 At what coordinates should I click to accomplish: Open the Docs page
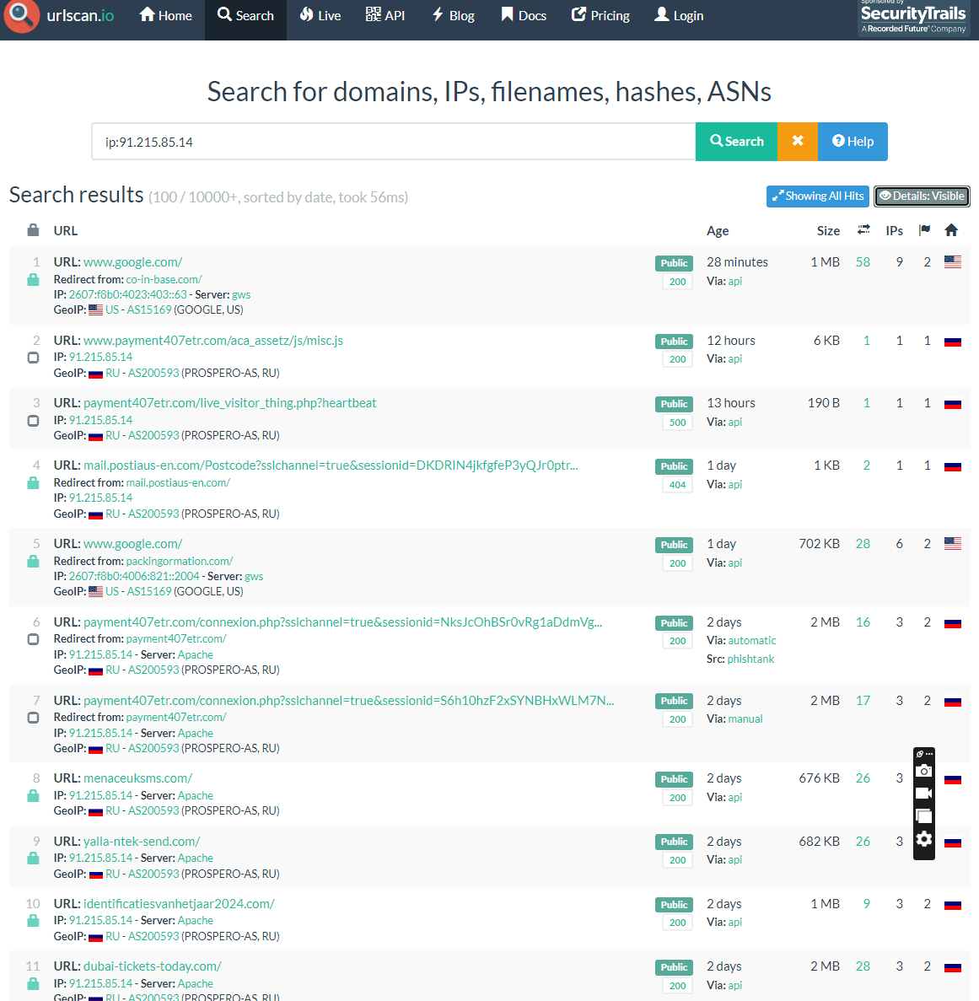point(524,15)
